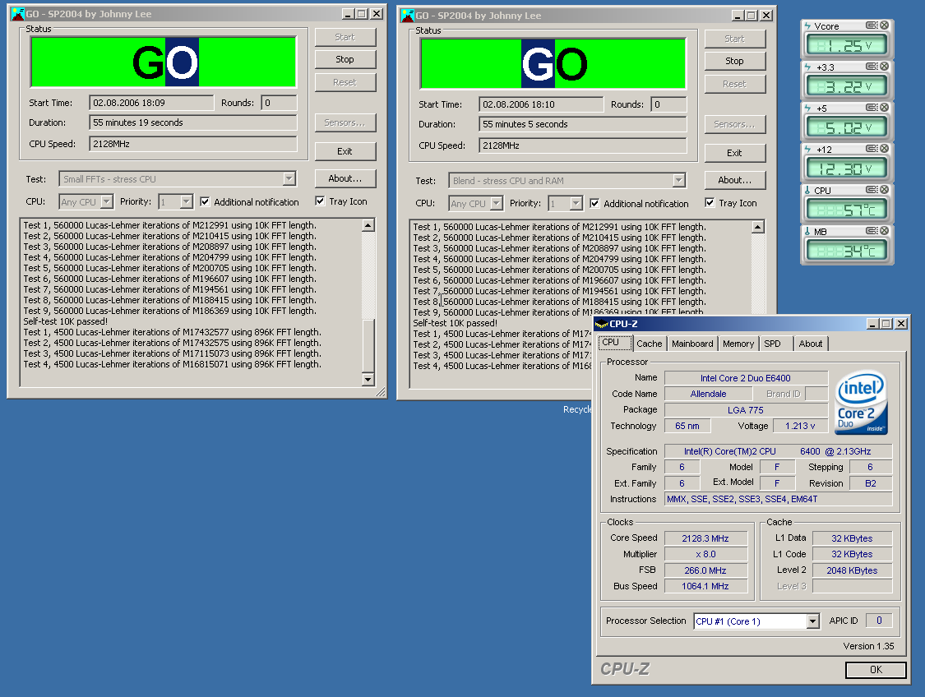Click Start button in left SP2004 window
925x697 pixels.
pos(345,37)
